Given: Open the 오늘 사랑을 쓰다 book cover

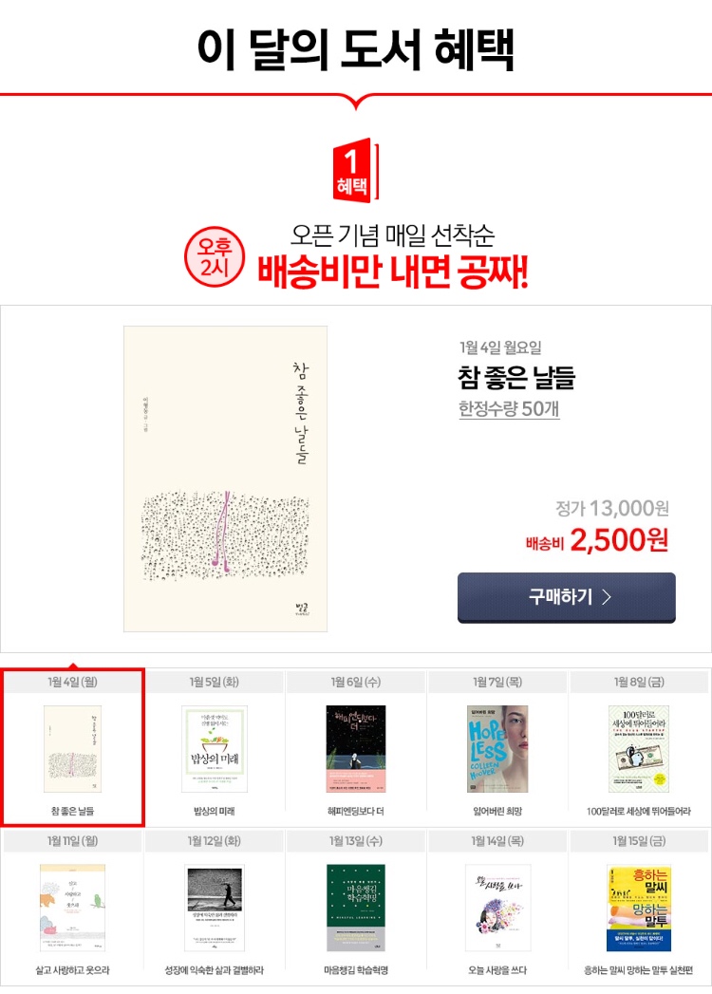Looking at the screenshot, I should tap(497, 908).
